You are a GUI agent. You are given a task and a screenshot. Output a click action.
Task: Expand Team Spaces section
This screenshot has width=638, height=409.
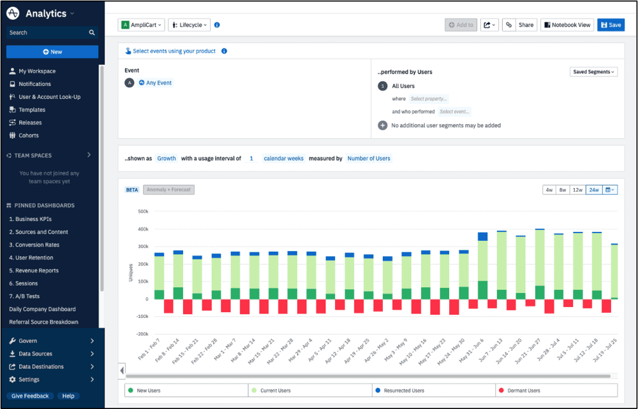click(89, 155)
